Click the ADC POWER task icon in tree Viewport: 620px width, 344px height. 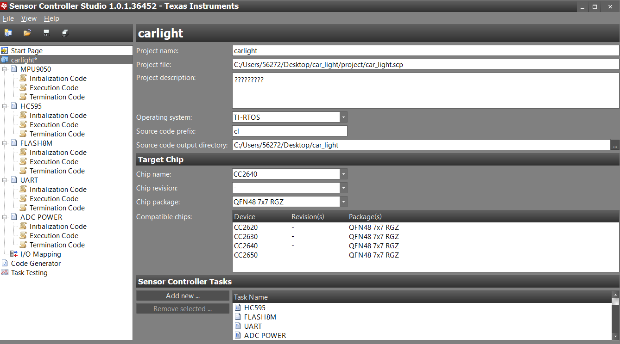14,217
